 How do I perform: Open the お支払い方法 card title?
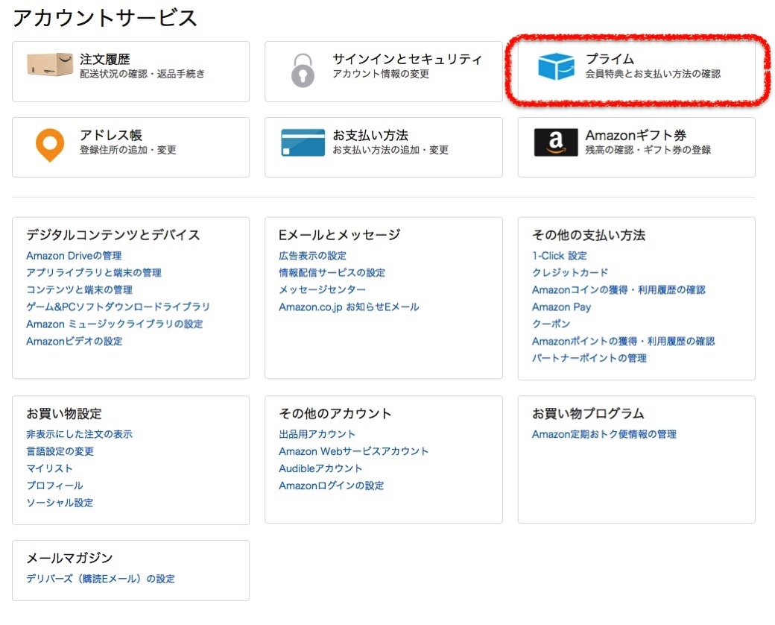pos(370,135)
